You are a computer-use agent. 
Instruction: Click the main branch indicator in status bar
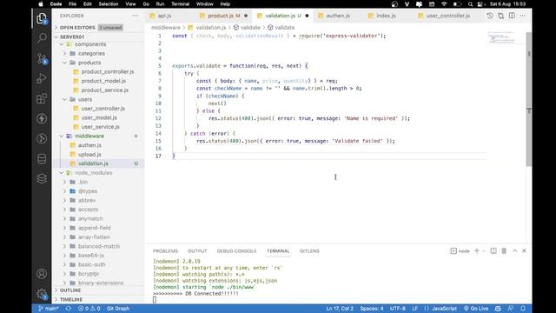tap(49, 309)
